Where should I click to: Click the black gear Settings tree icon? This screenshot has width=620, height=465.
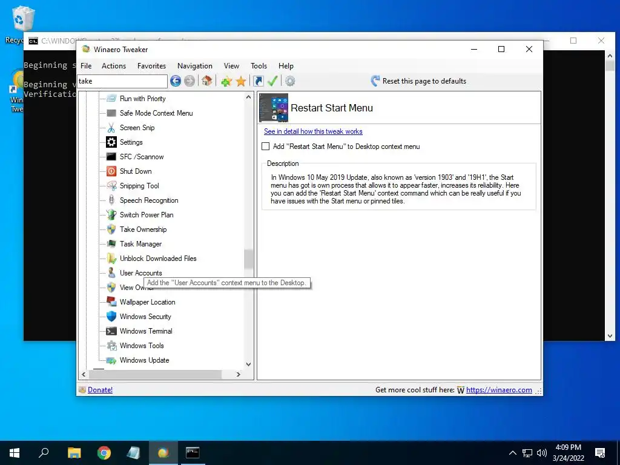coord(111,142)
